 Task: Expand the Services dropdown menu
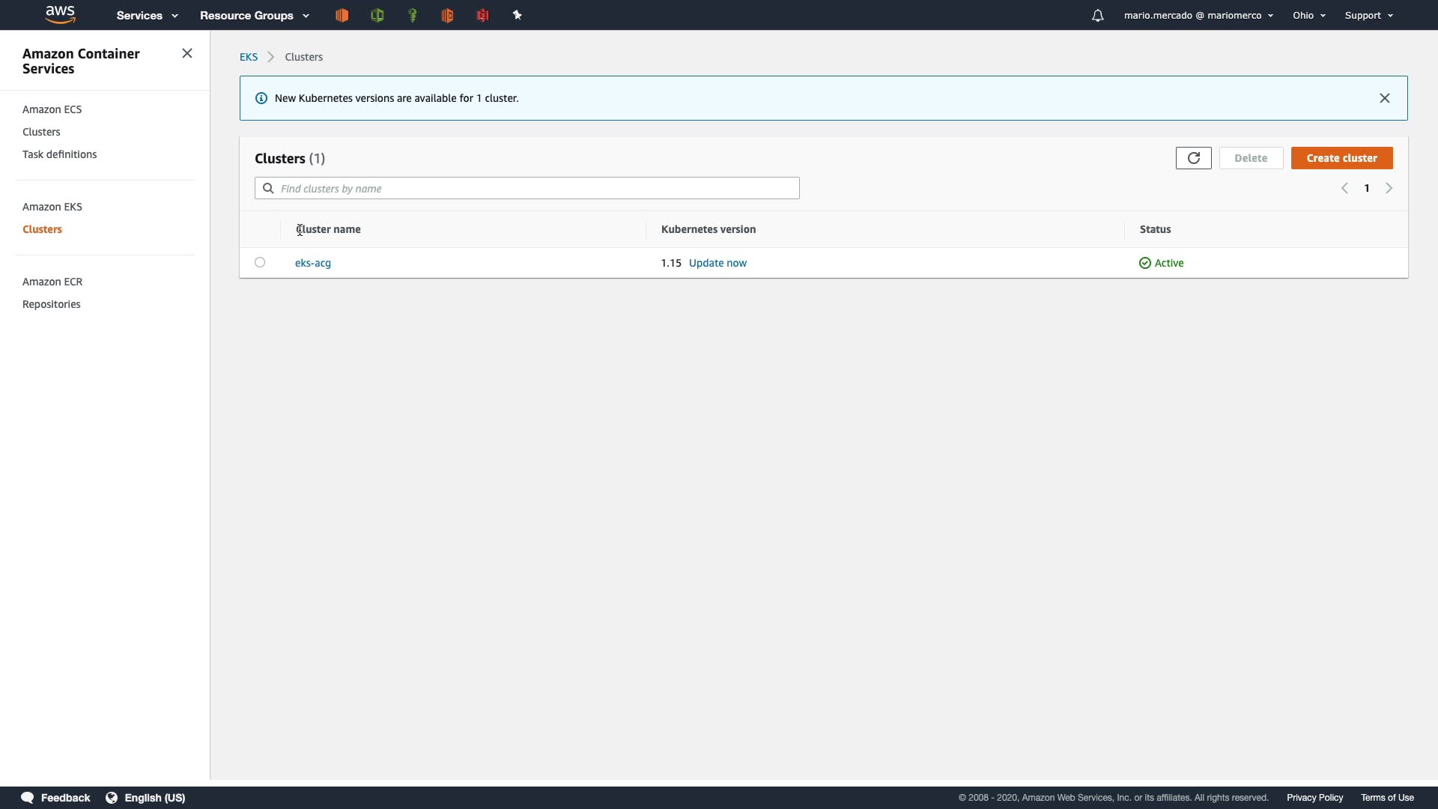pyautogui.click(x=147, y=15)
